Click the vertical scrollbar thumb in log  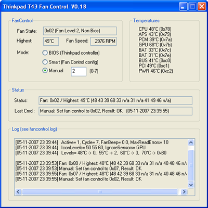pyautogui.click(x=191, y=165)
